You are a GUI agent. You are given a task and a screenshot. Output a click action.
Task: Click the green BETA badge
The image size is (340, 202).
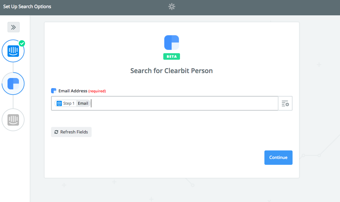[x=171, y=56]
